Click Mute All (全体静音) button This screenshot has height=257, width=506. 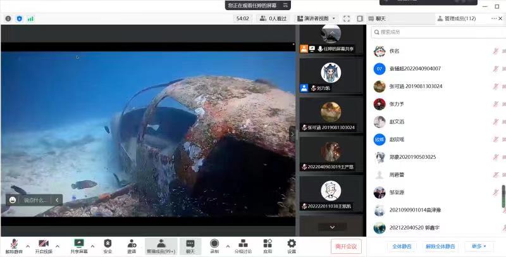click(x=402, y=246)
